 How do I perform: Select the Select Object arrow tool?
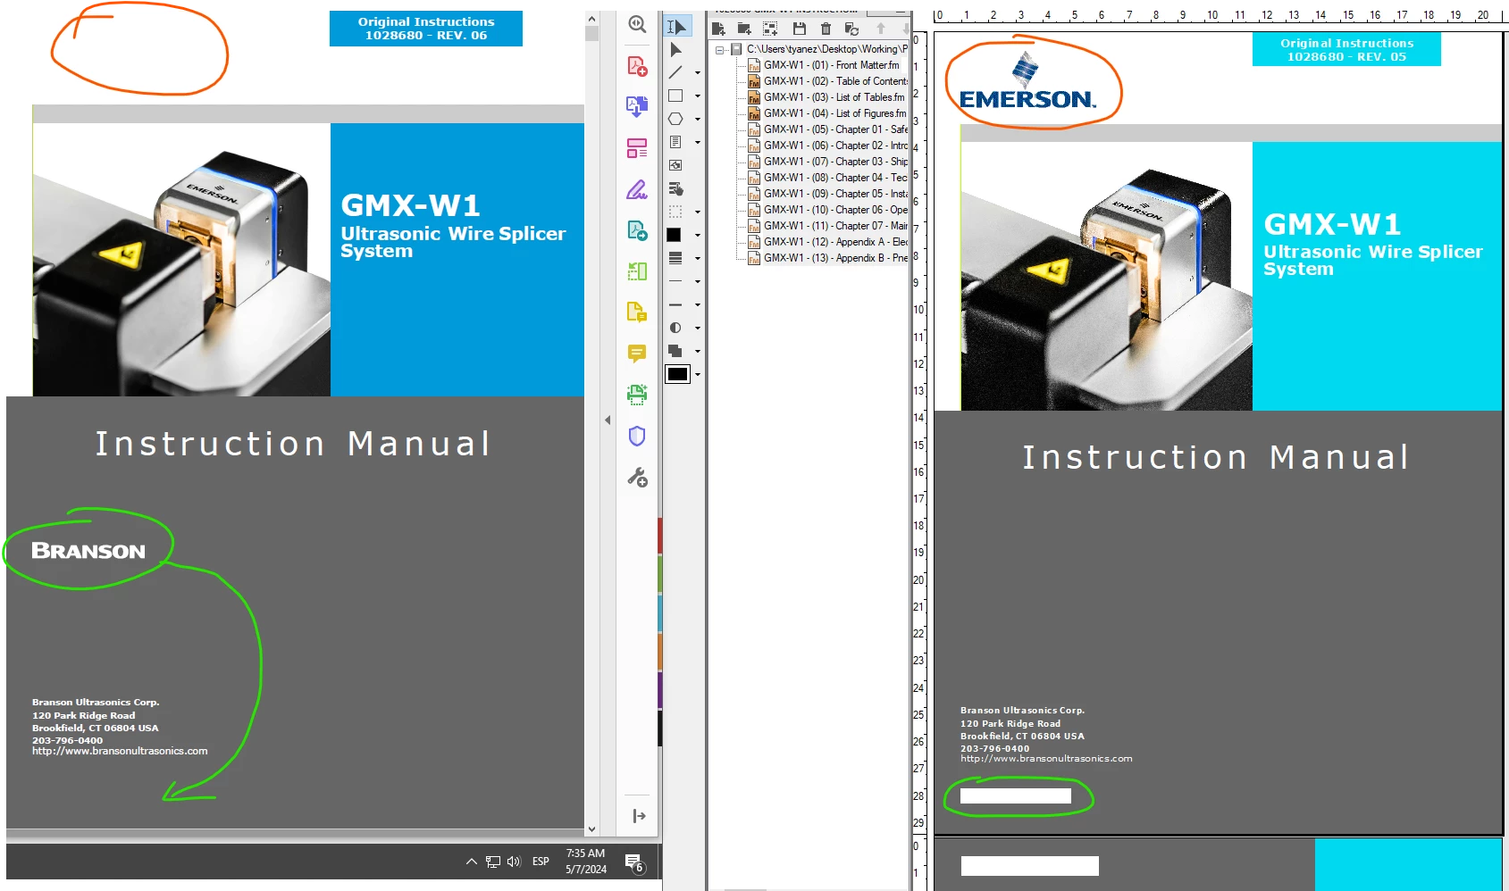click(x=675, y=50)
